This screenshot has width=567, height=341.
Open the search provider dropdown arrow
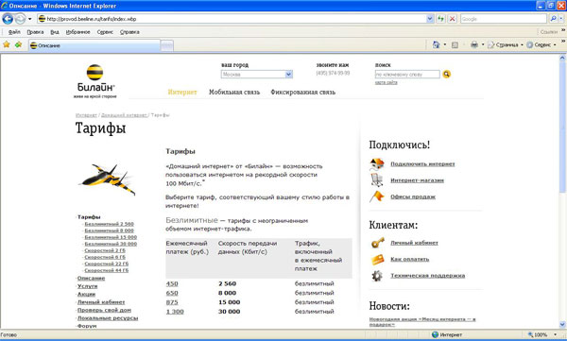pyautogui.click(x=561, y=19)
